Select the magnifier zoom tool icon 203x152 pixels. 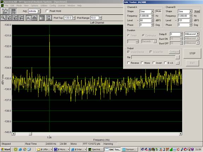(3, 18)
